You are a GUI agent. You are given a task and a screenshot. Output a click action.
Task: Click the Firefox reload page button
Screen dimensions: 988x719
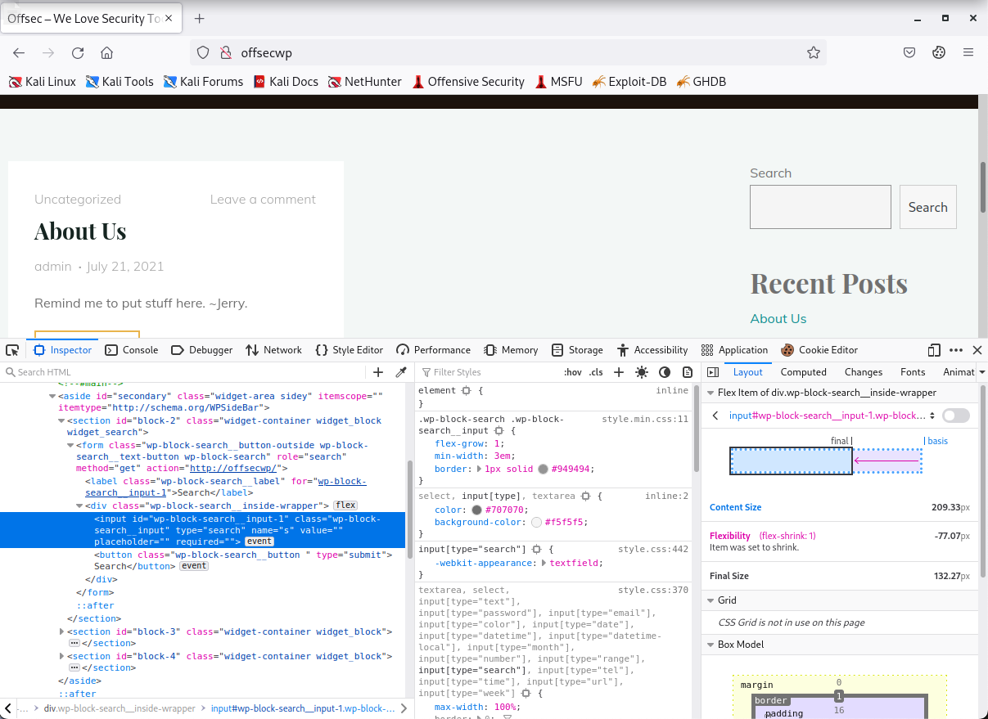point(78,53)
